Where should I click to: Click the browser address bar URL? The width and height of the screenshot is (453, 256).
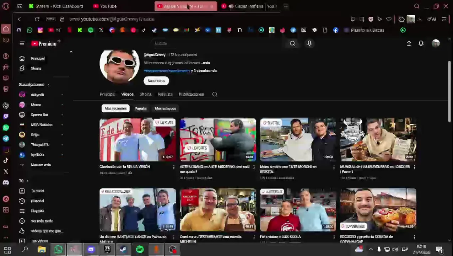pos(112,19)
